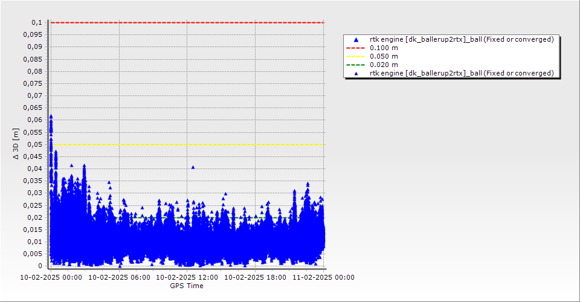The height and width of the screenshot is (302, 580).
Task: Select the yellow dashed 0.050 m legend swatch
Action: pos(355,57)
